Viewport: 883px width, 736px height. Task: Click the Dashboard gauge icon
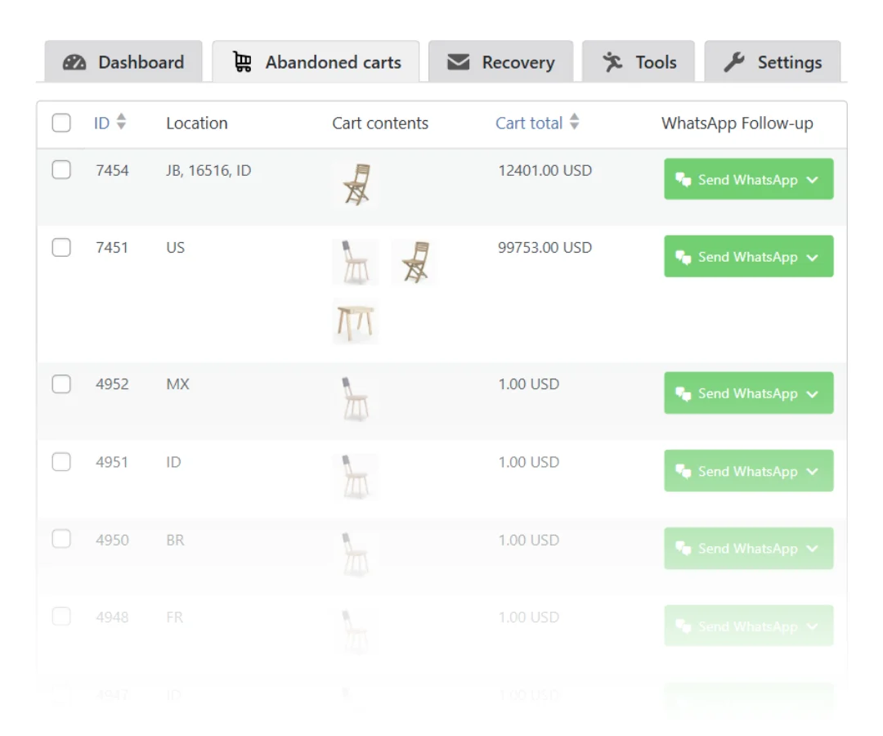pos(74,62)
